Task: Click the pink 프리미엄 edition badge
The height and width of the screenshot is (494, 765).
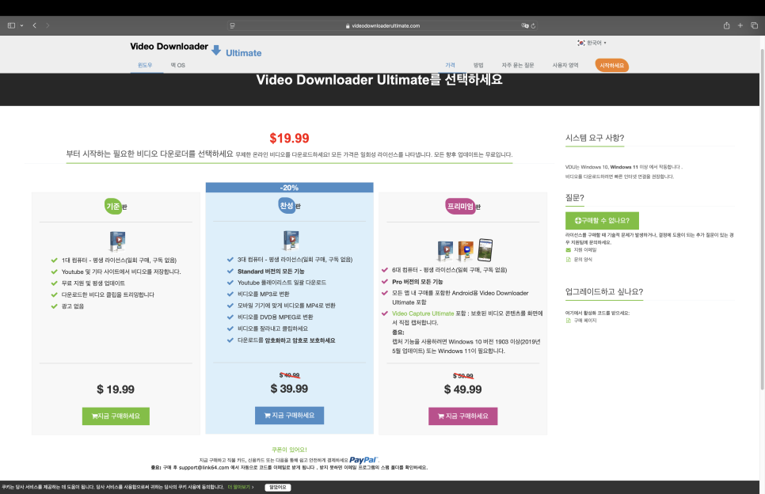Action: coord(461,207)
